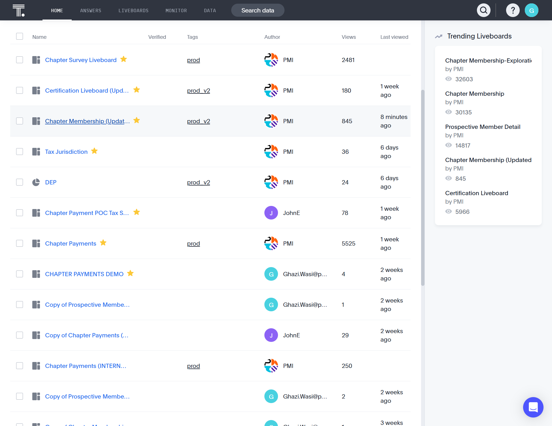Check the Certification Liveboard (Upd... row checkbox
The height and width of the screenshot is (426, 552).
coord(20,90)
